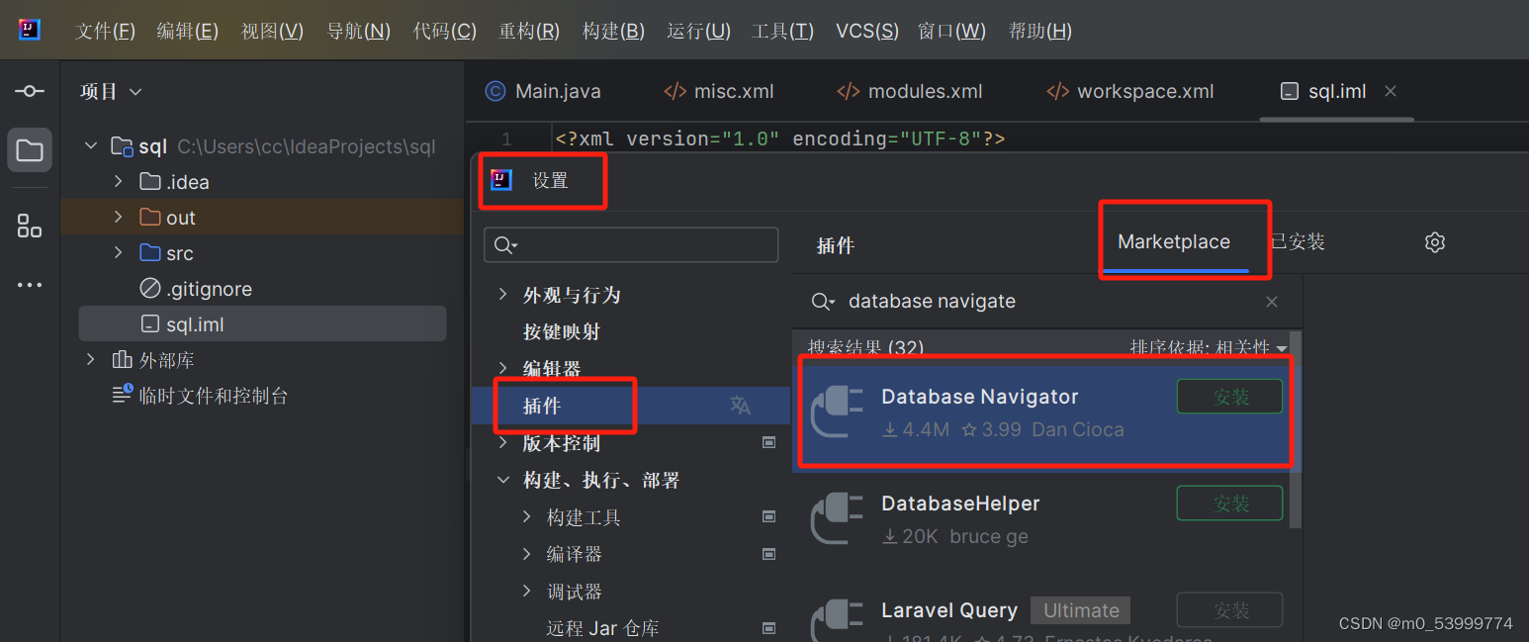Open the 构建(B) menu
1529x642 pixels.
613,31
